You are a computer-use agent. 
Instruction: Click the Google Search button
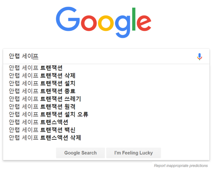[80, 153]
